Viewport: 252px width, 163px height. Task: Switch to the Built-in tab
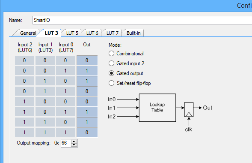(133, 33)
